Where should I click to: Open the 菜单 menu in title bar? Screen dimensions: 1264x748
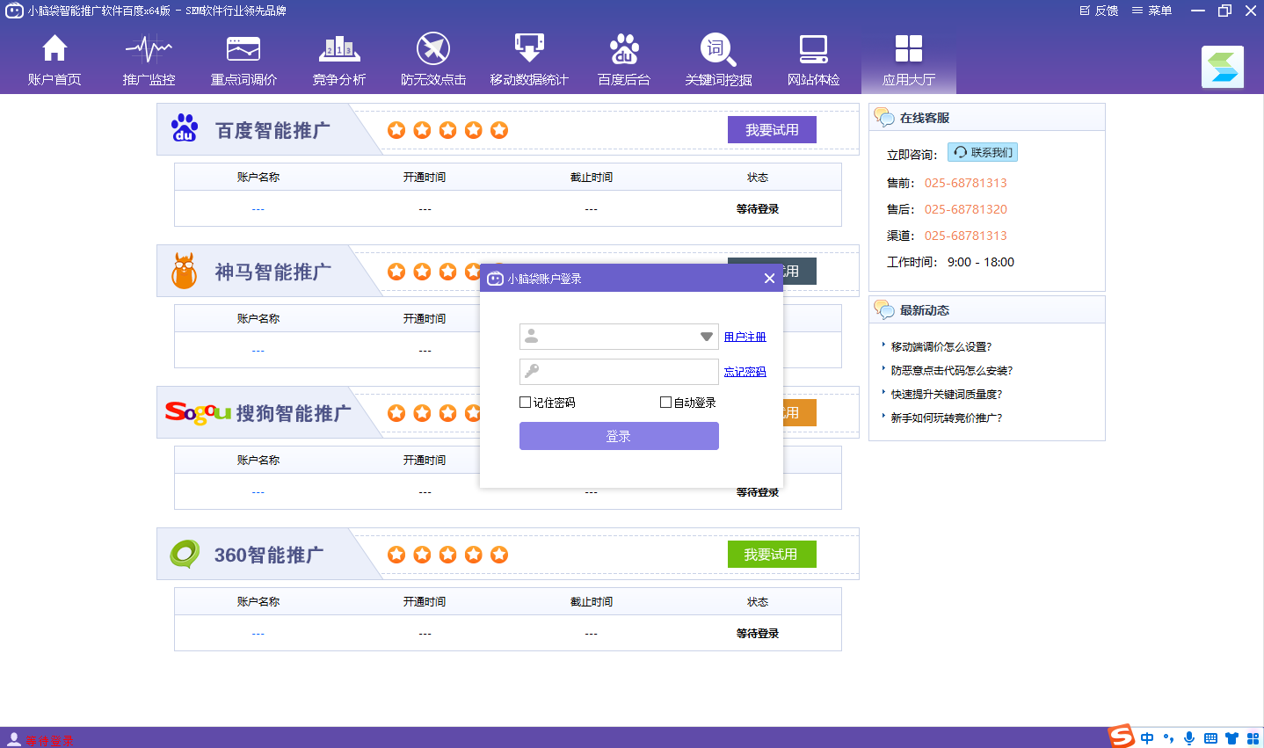1151,11
